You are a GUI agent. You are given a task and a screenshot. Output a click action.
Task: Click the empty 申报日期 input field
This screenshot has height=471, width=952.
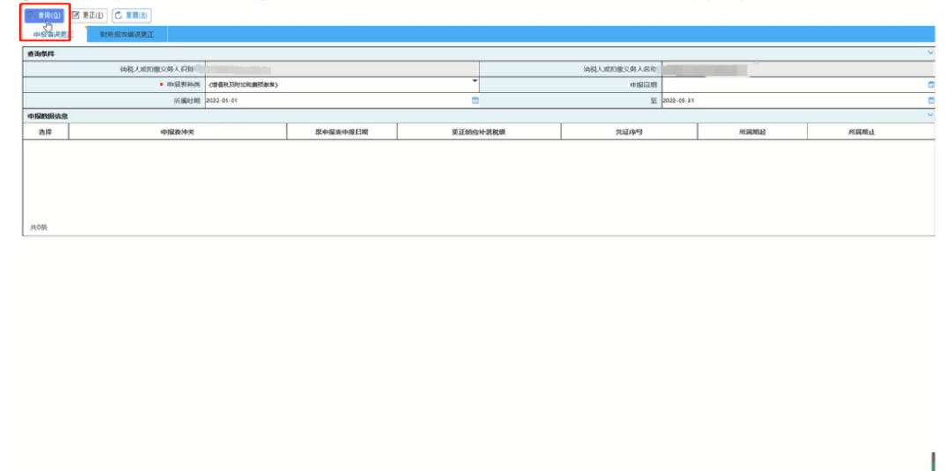point(799,85)
